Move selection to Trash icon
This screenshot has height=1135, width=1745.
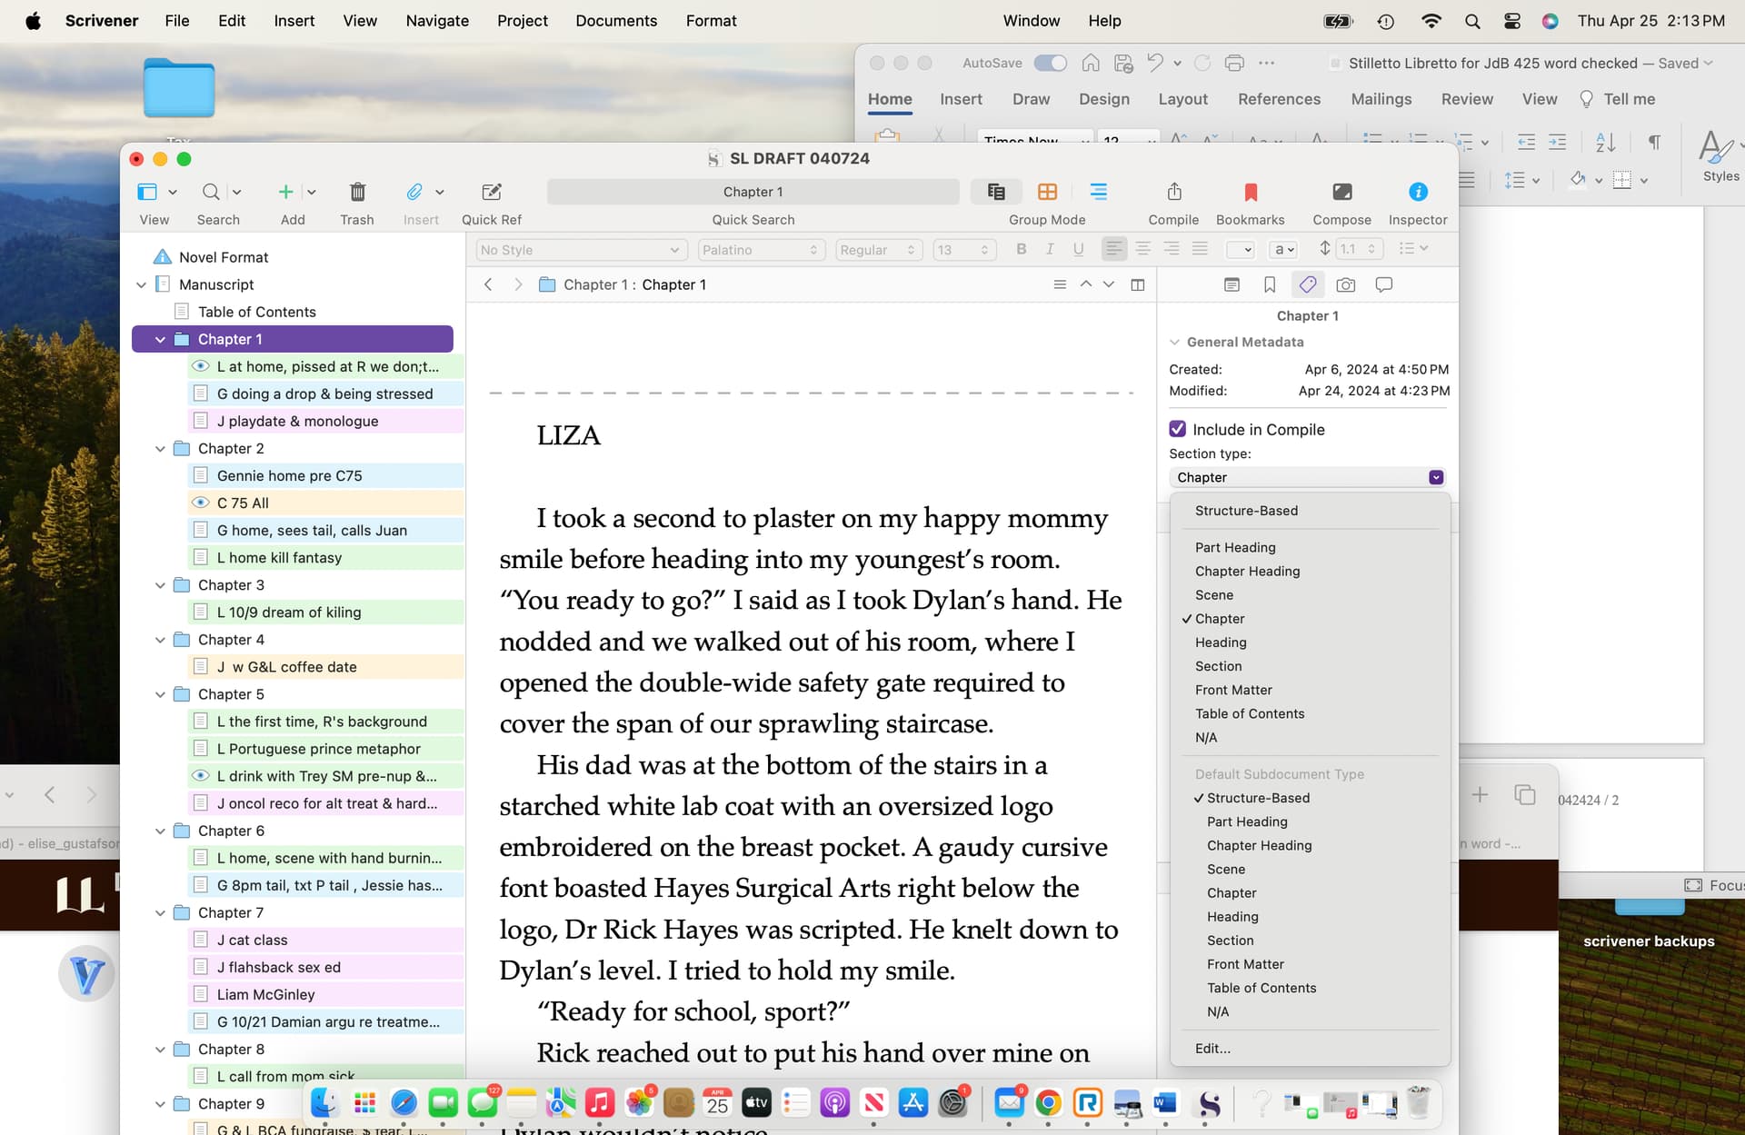[357, 192]
